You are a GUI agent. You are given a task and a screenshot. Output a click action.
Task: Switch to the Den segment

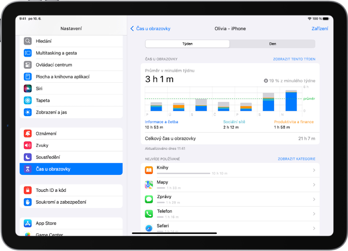pos(272,44)
